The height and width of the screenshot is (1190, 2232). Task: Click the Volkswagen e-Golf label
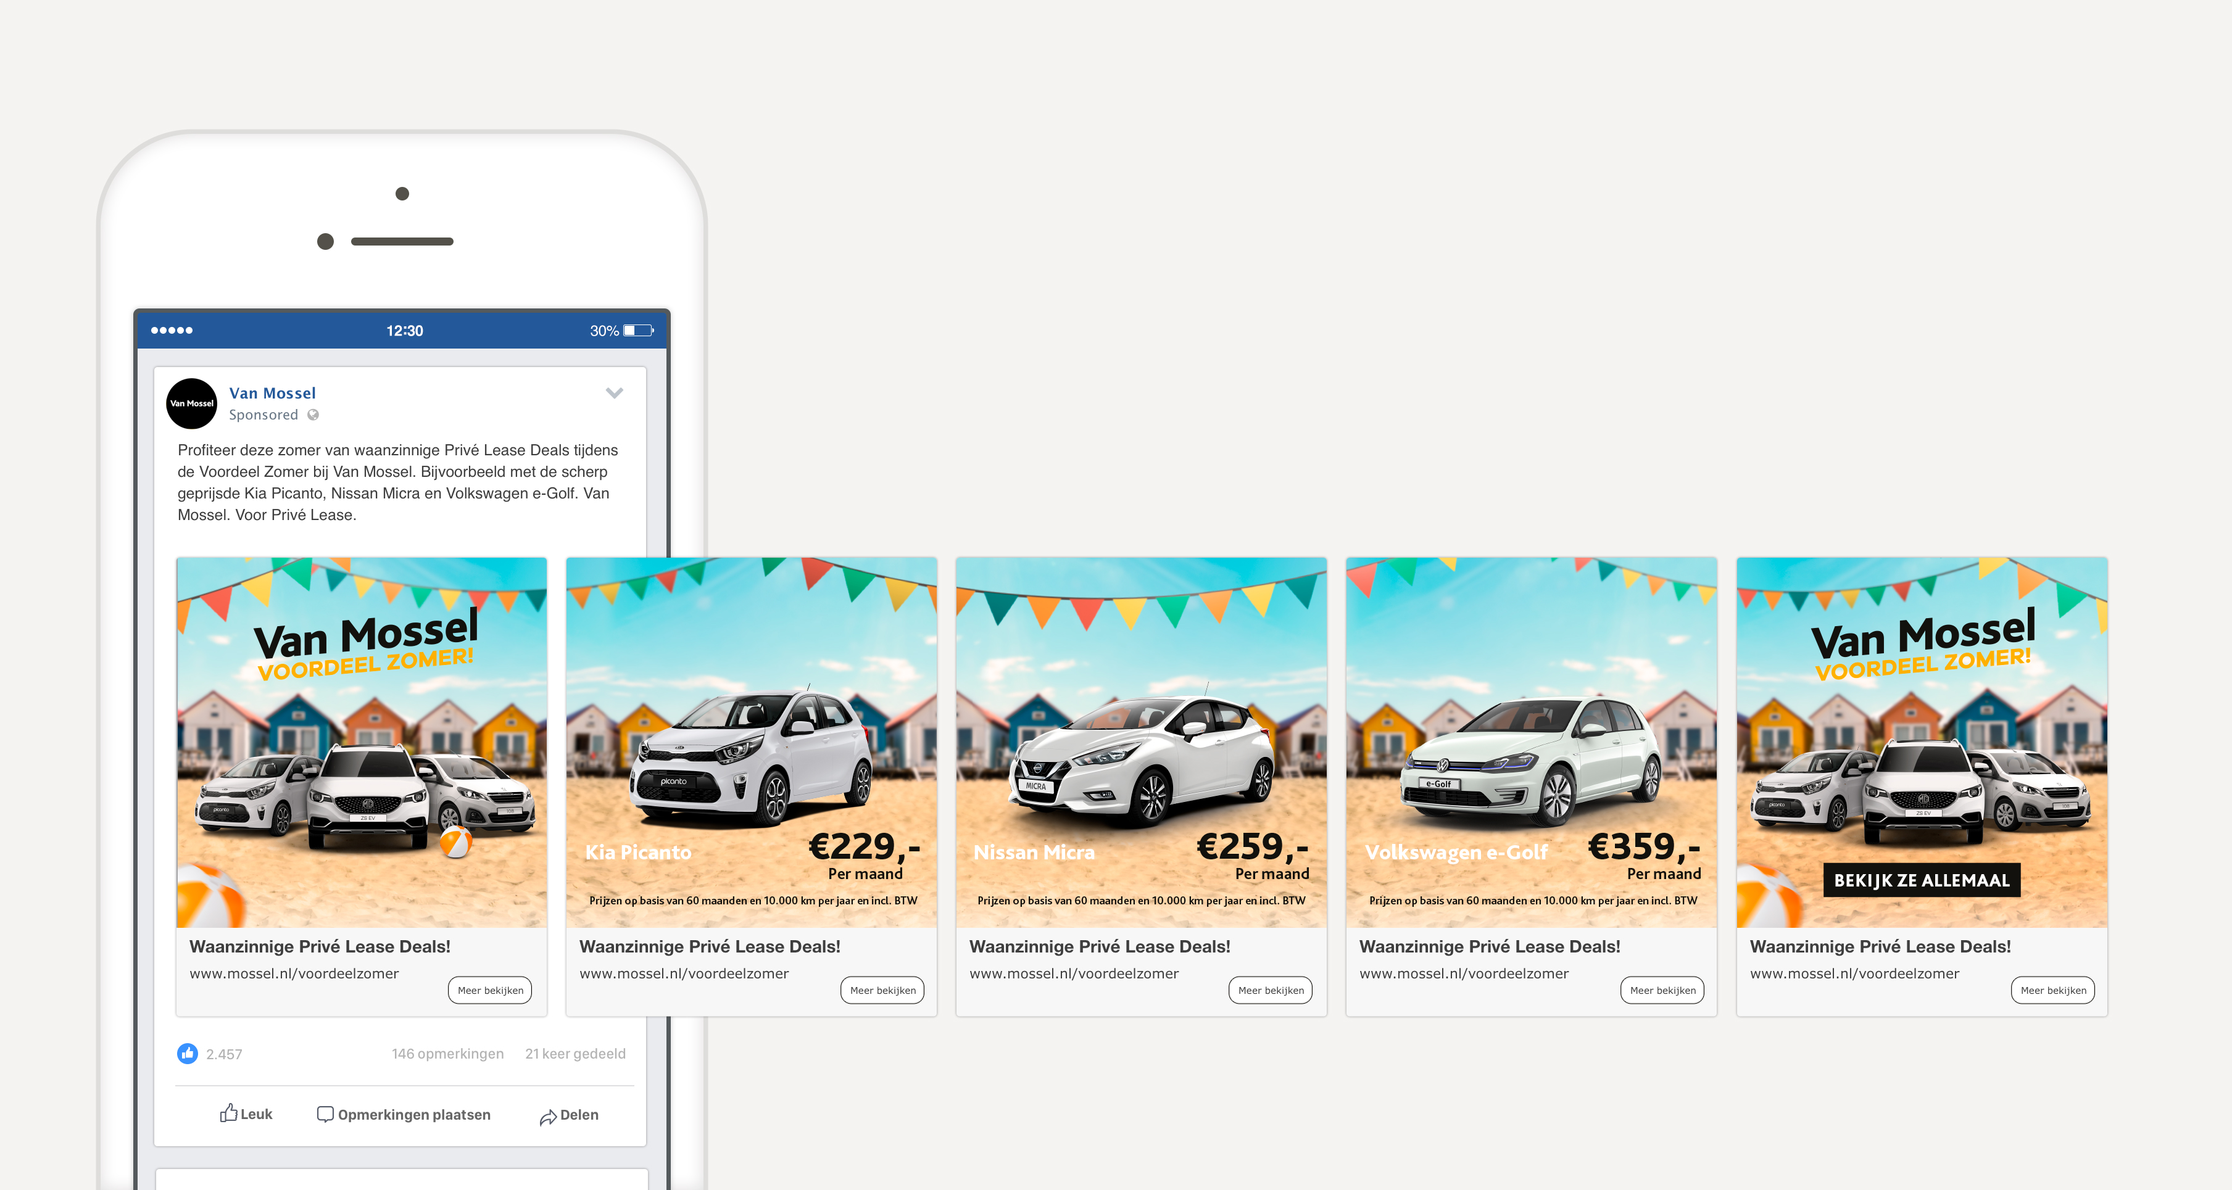[x=1456, y=852]
